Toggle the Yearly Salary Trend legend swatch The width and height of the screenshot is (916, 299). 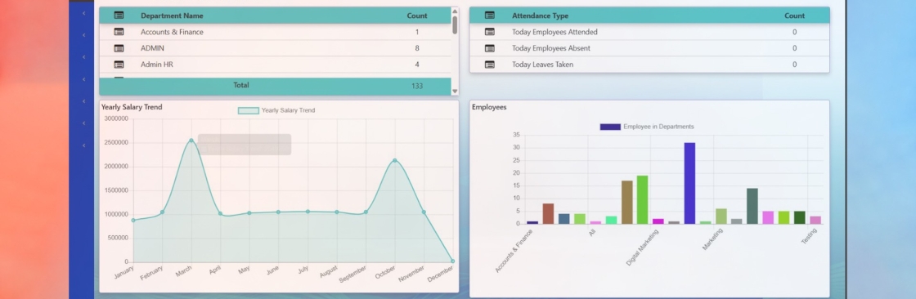(249, 110)
